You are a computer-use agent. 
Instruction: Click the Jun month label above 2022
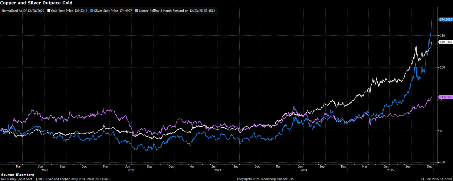pyautogui.click(x=128, y=166)
